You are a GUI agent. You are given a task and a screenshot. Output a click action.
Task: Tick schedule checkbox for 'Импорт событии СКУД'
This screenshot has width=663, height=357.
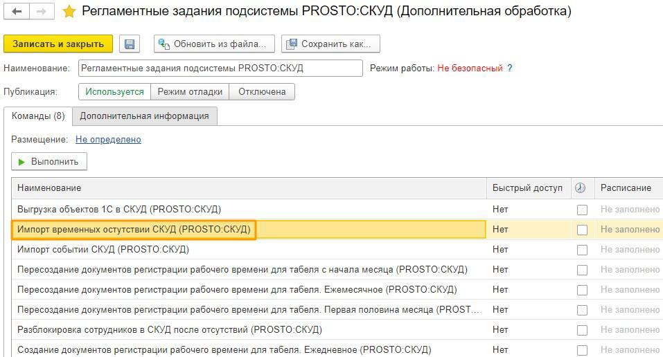(582, 250)
